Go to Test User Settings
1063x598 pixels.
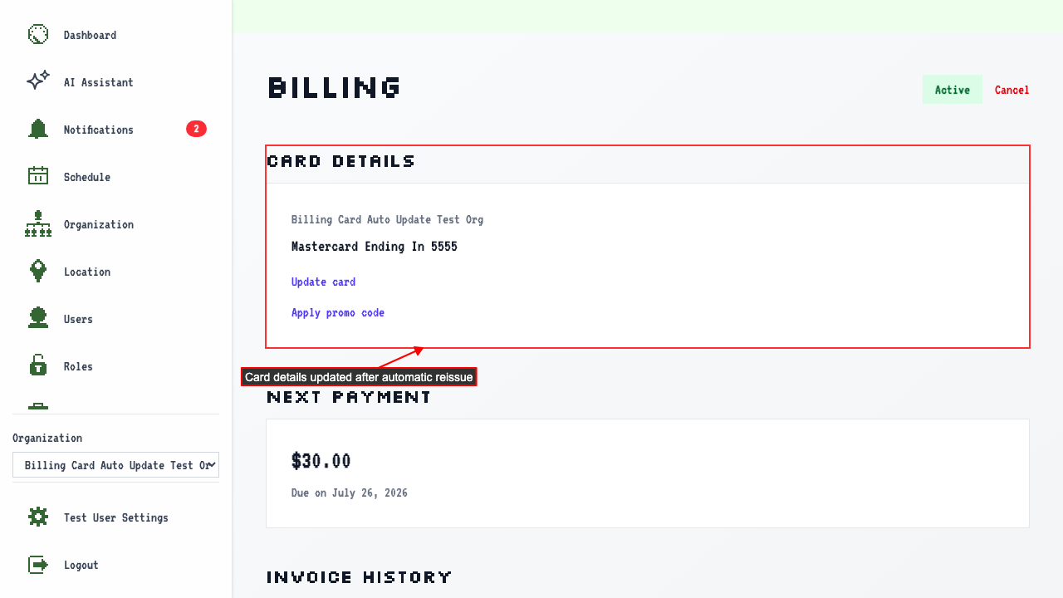tap(115, 517)
